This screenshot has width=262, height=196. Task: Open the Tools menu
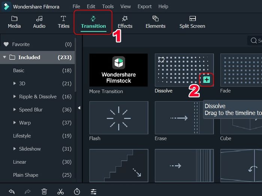108,6
